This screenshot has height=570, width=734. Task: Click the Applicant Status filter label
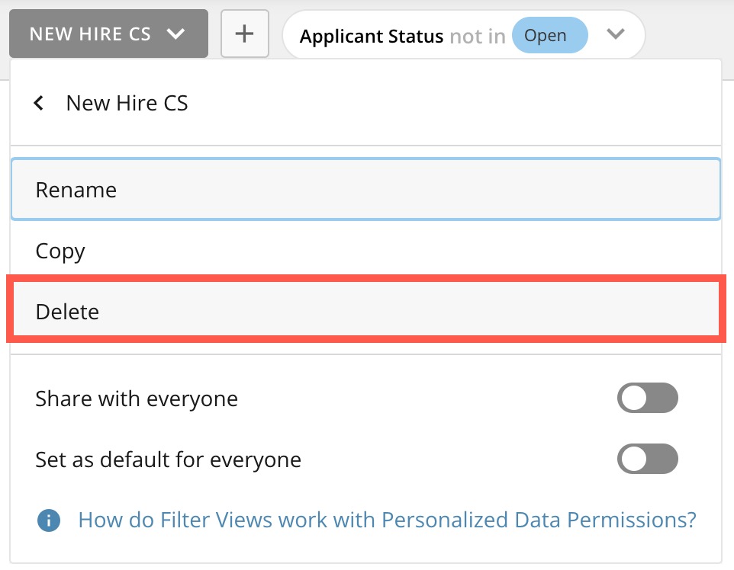coord(372,35)
